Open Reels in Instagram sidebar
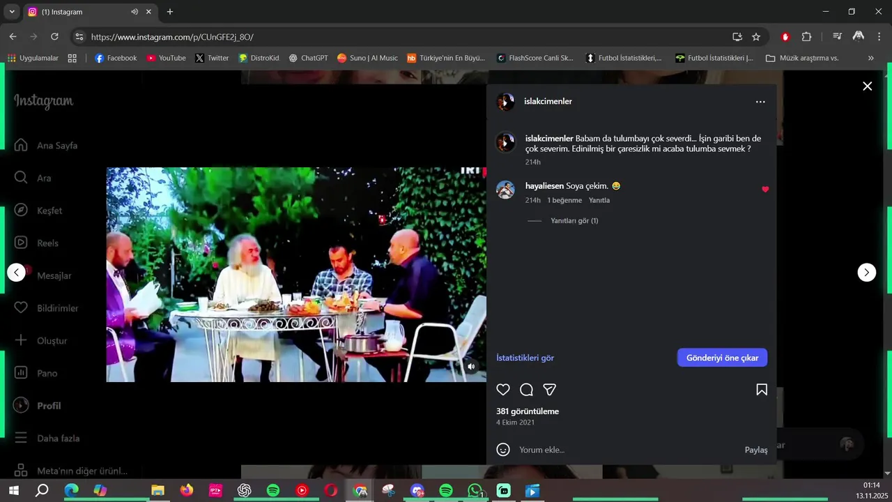 coord(38,243)
